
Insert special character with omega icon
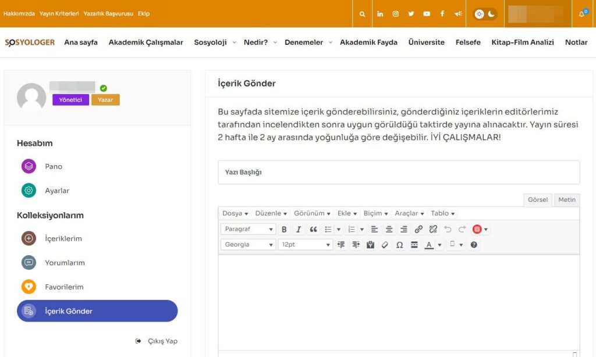tap(399, 245)
